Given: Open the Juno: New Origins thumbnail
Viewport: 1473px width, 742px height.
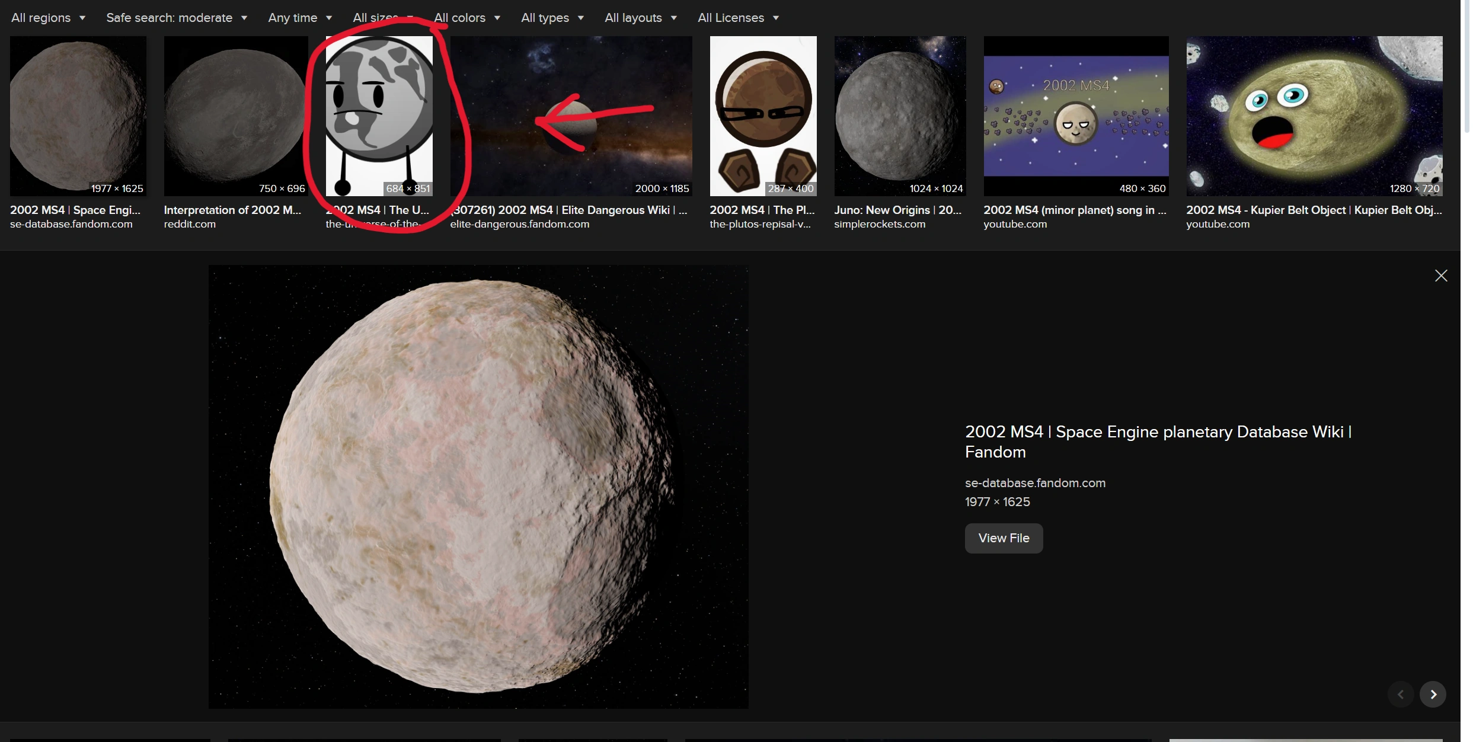Looking at the screenshot, I should coord(899,116).
